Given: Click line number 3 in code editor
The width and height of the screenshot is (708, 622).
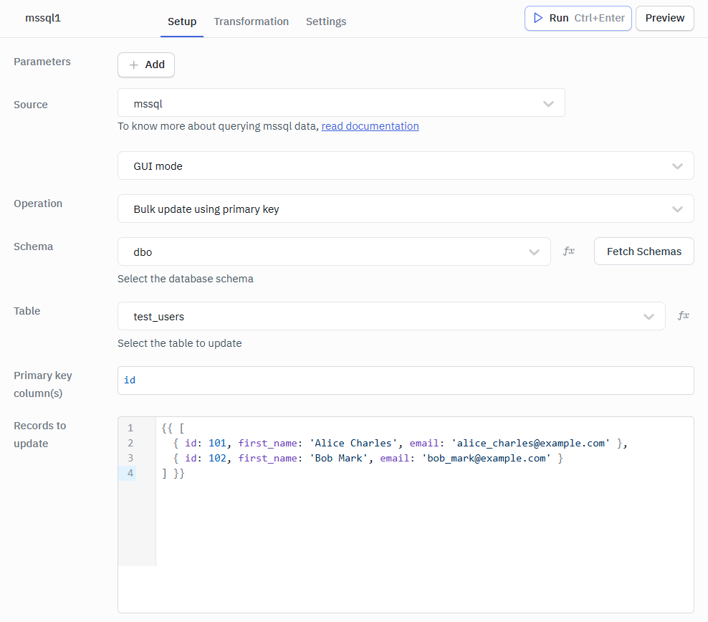Looking at the screenshot, I should pos(130,458).
